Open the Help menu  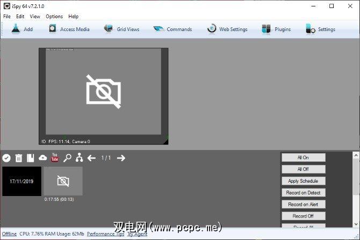tap(74, 17)
